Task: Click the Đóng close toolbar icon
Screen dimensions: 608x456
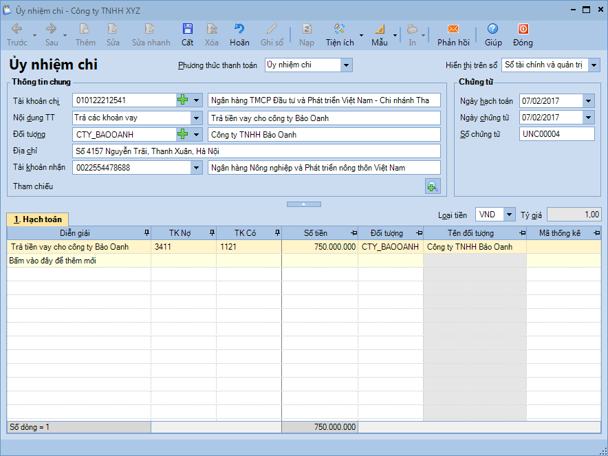Action: (523, 29)
